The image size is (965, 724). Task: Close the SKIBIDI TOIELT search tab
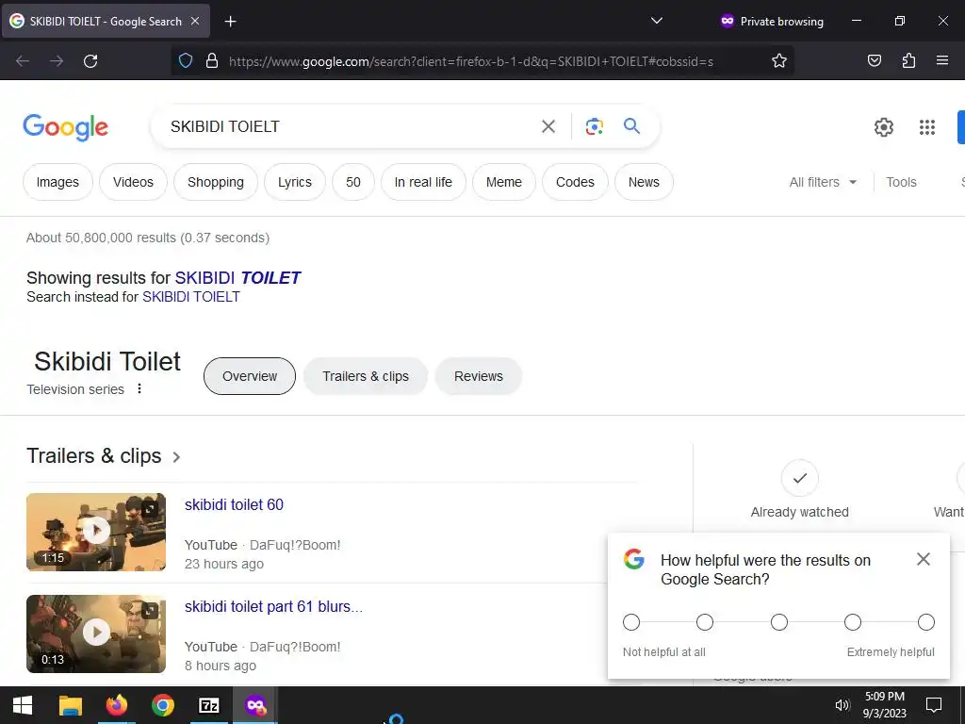point(195,21)
